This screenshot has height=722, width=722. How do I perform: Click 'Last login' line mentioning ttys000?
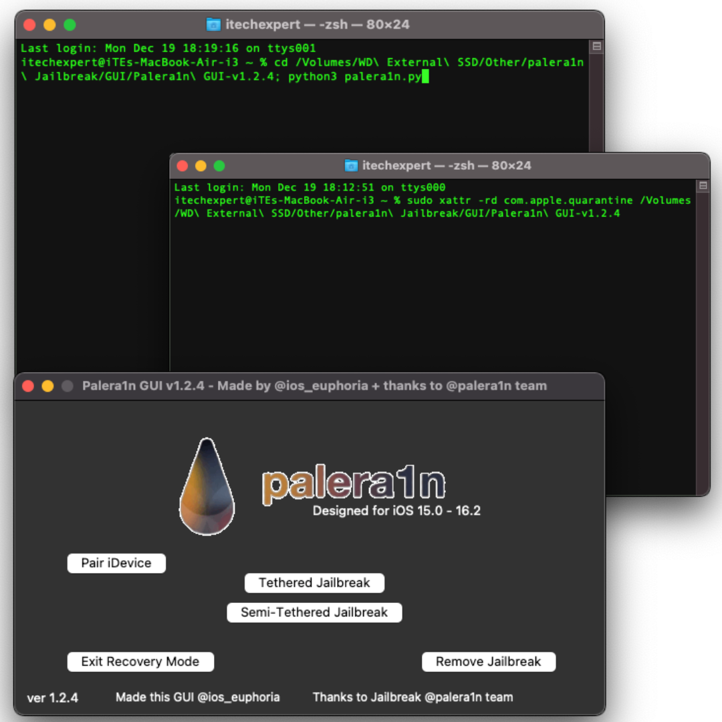[310, 187]
